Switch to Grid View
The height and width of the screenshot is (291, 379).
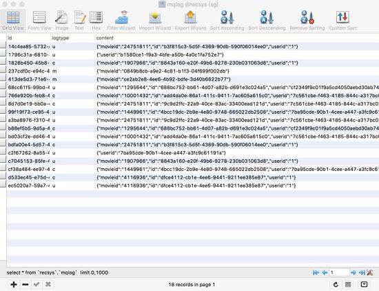click(x=13, y=21)
